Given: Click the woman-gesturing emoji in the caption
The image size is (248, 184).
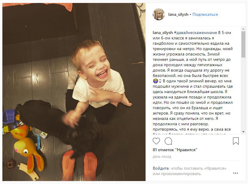Looking at the screenshot, I should click(x=155, y=81).
